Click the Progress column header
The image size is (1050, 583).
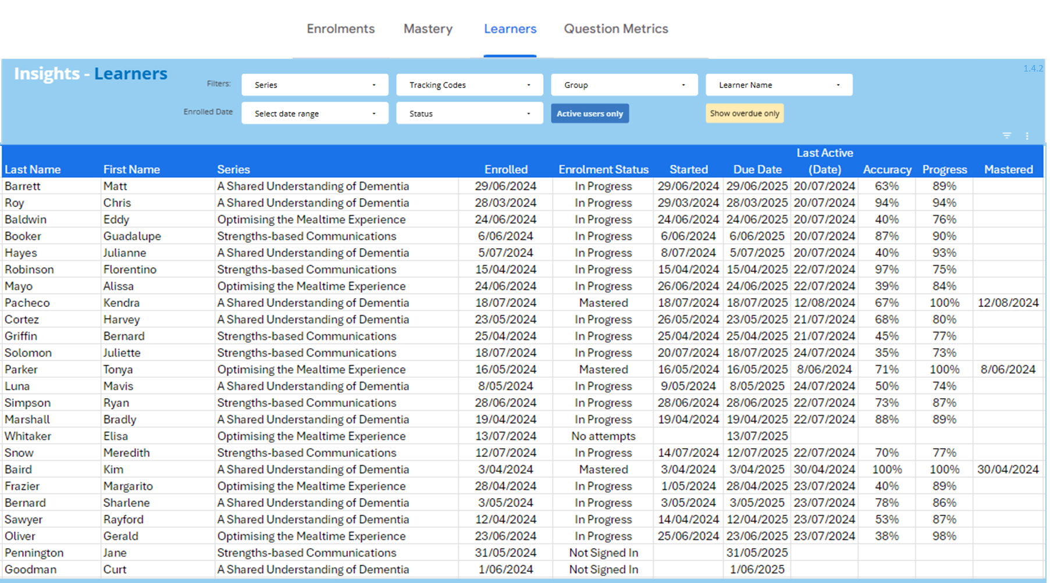944,170
